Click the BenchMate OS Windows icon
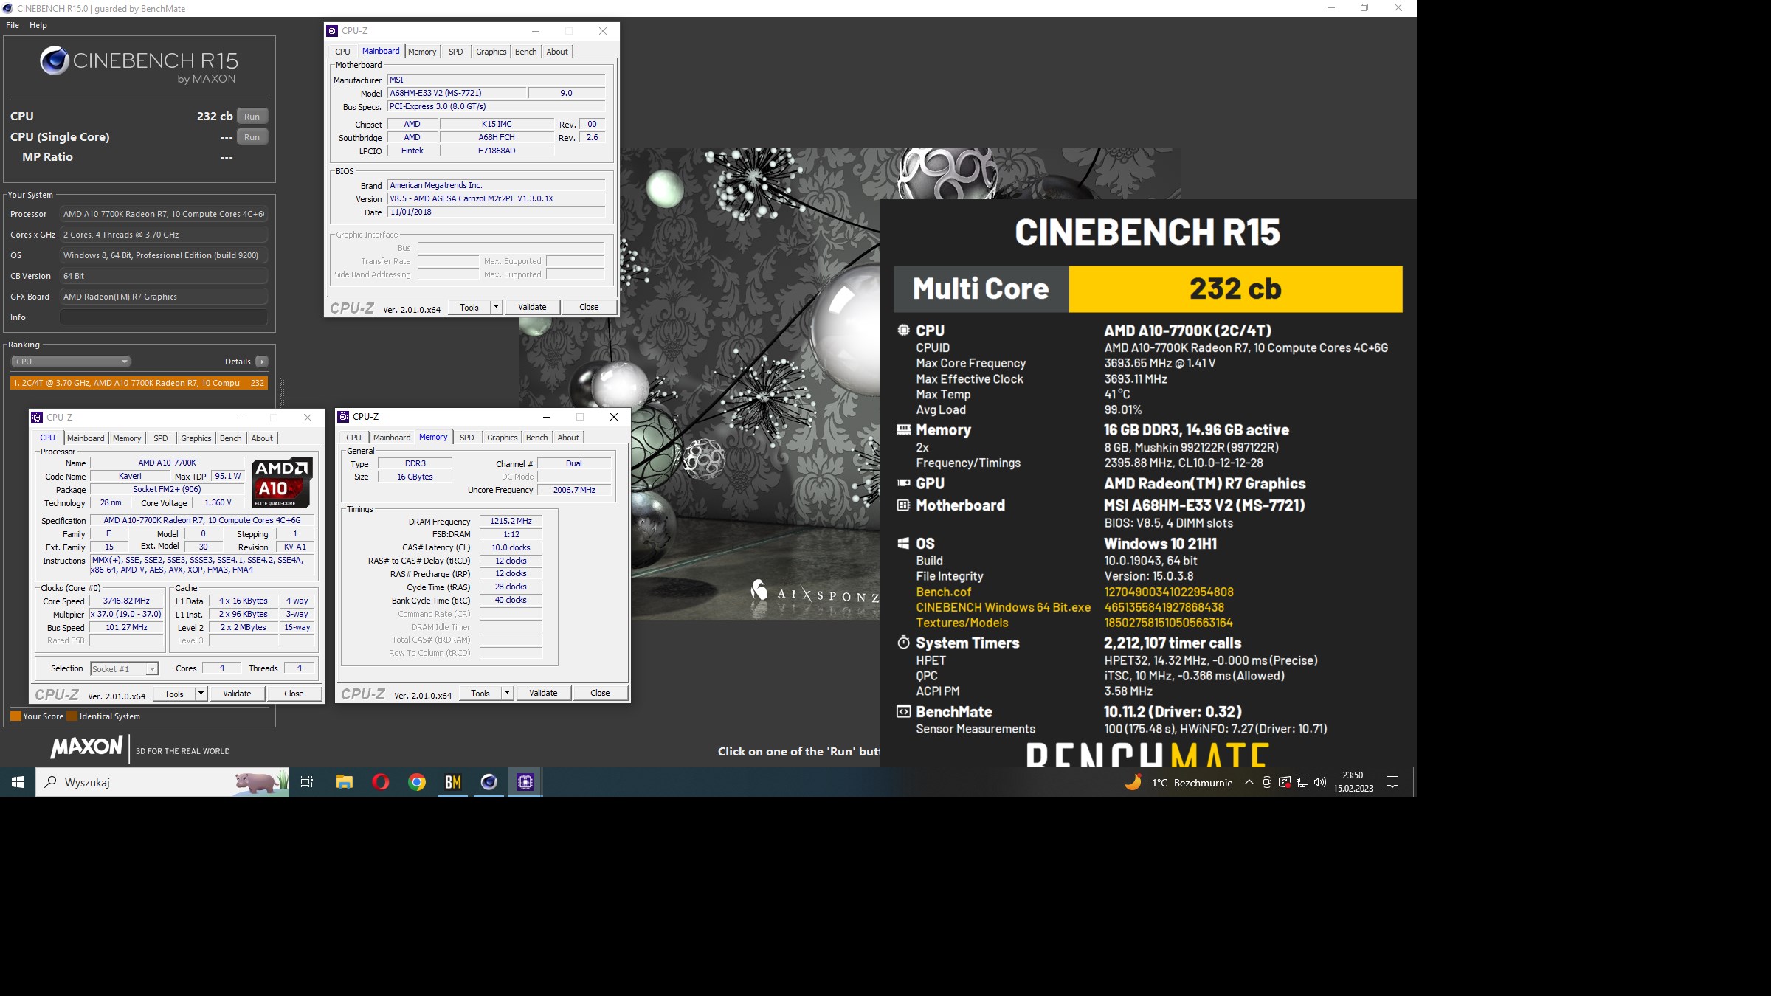The image size is (1771, 996). pos(903,544)
